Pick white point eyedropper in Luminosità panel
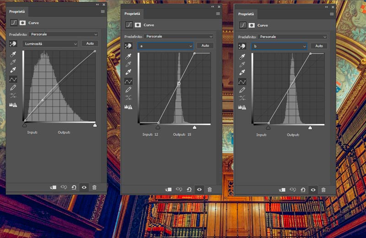Image resolution: width=366 pixels, height=238 pixels. click(13, 70)
